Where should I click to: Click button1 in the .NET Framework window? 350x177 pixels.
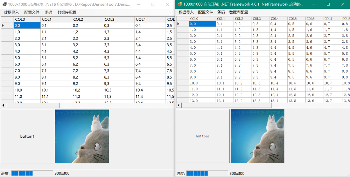[203, 136]
